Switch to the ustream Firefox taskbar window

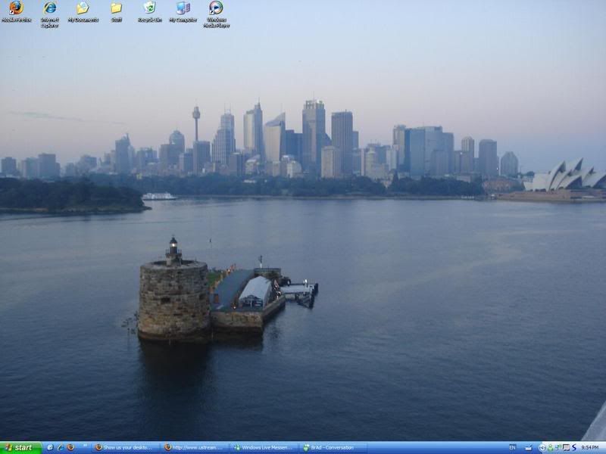point(195,448)
